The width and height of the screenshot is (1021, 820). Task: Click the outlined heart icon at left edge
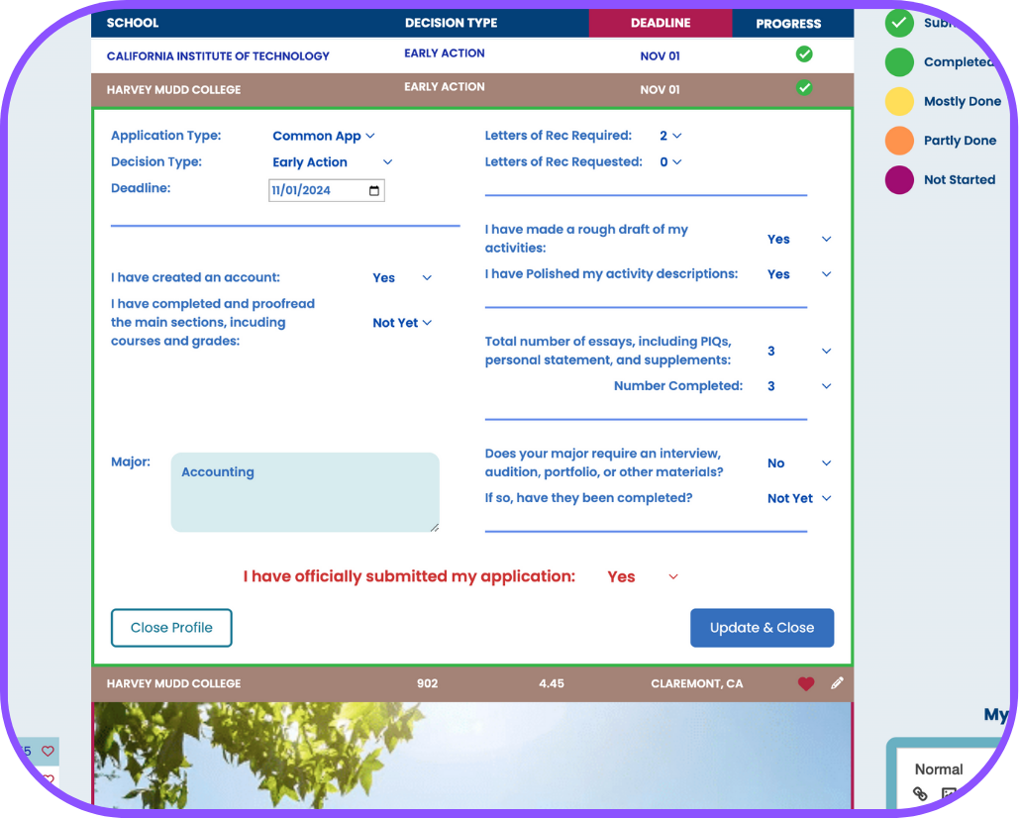(48, 752)
